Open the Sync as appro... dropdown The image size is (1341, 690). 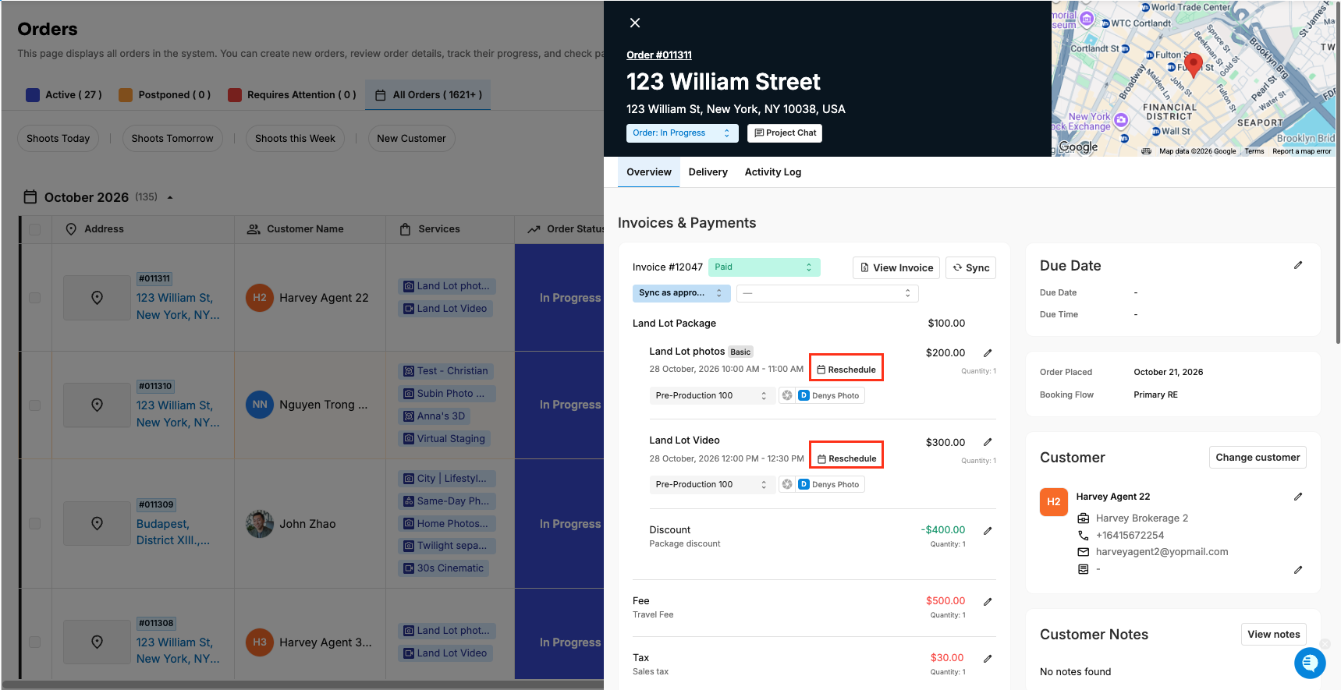coord(682,293)
